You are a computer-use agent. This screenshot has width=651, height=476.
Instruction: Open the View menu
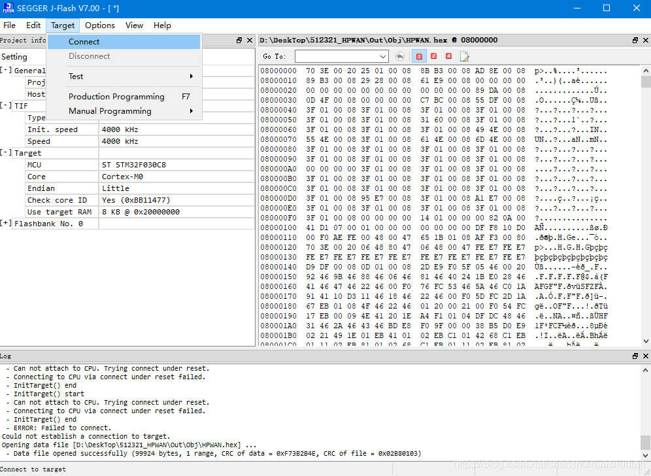coord(134,25)
